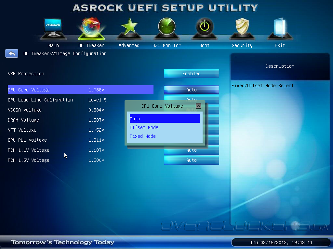Viewport: 333px width, 249px height.
Task: Select the OC Tweaker gauge icon
Action: pos(91,29)
